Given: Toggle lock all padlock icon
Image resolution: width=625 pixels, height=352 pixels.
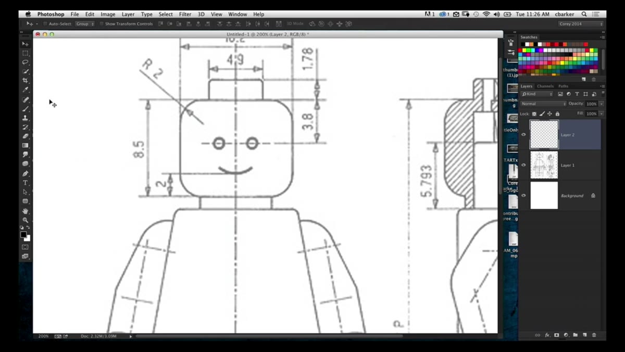Looking at the screenshot, I should pos(557,114).
